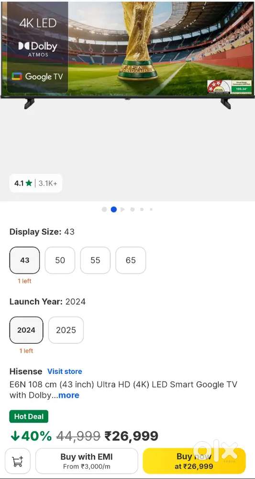Select the 2024 launch year option
255x479 pixels.
pyautogui.click(x=26, y=330)
